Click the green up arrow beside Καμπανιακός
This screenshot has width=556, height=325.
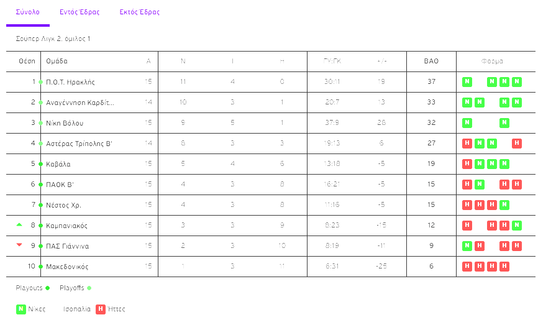[x=19, y=224]
